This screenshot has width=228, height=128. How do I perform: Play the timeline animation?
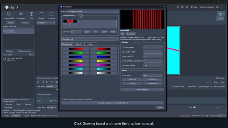(x=47, y=82)
